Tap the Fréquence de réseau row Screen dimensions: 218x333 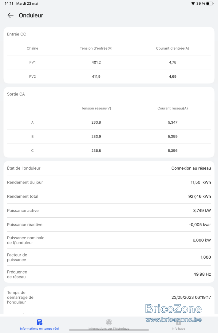[x=109, y=274]
